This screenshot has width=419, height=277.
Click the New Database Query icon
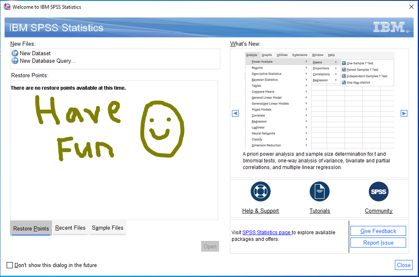[15, 61]
